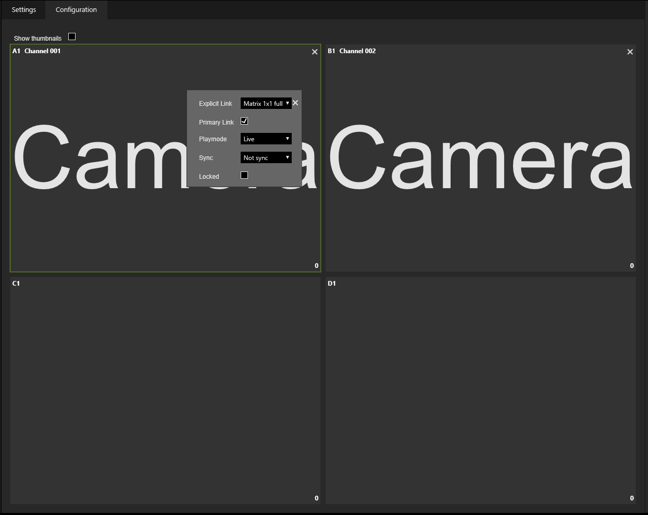
Task: Select the empty C1 tile
Action: click(165, 390)
